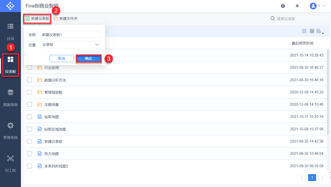This screenshot has width=331, height=187.
Task: Click the 主题场景 folder icon
Action: [39, 104]
